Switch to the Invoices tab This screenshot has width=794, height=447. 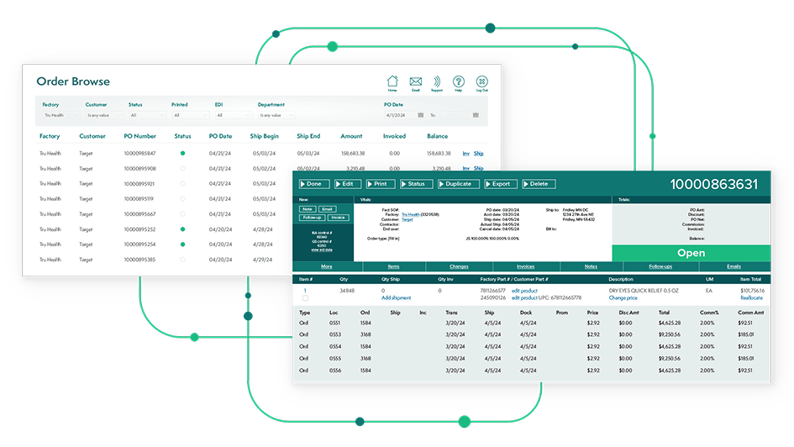[525, 266]
